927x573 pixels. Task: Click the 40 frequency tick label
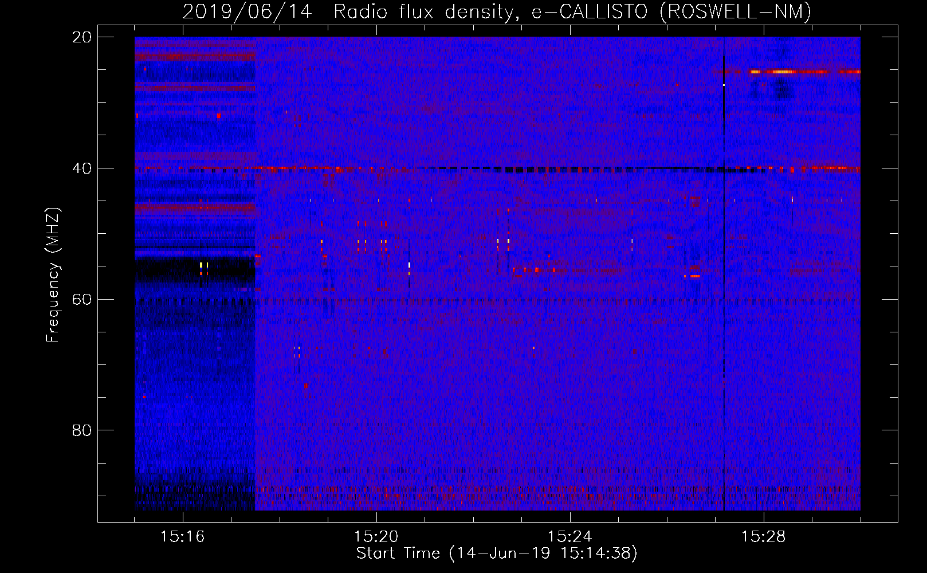82,168
